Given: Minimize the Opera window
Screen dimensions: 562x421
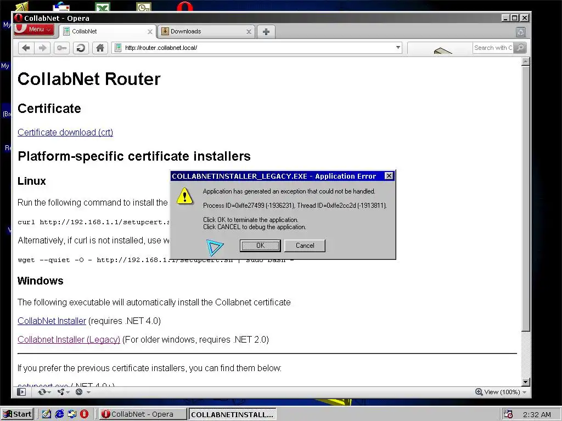Looking at the screenshot, I should (x=505, y=18).
